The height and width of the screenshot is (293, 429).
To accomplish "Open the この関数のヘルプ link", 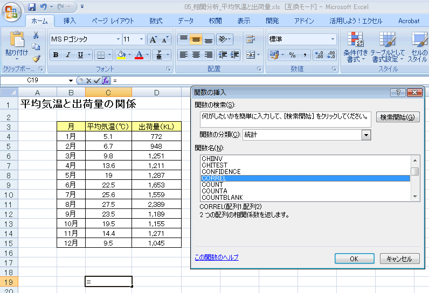I will 216,257.
